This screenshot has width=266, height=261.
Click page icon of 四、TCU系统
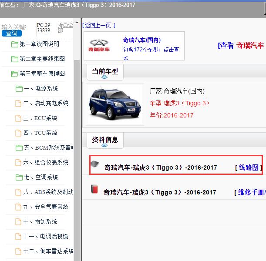pos(18,133)
